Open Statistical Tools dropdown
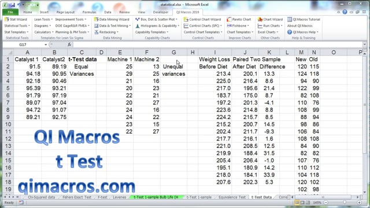 point(17,25)
